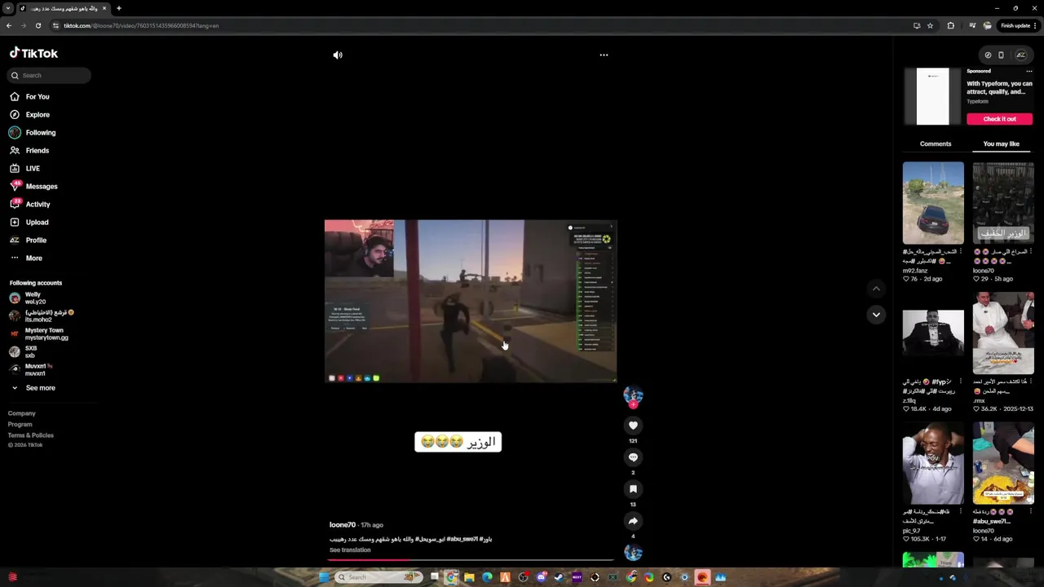Expand Terms & Policies footer section

click(x=31, y=435)
